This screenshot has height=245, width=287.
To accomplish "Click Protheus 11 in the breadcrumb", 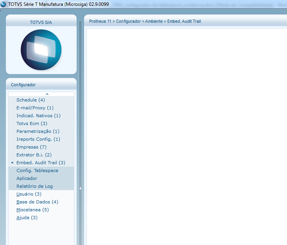I will (x=100, y=21).
